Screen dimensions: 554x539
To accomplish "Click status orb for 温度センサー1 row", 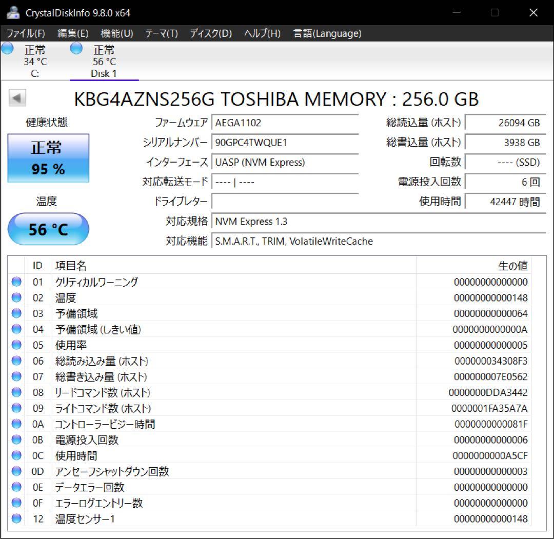I will pyautogui.click(x=16, y=518).
